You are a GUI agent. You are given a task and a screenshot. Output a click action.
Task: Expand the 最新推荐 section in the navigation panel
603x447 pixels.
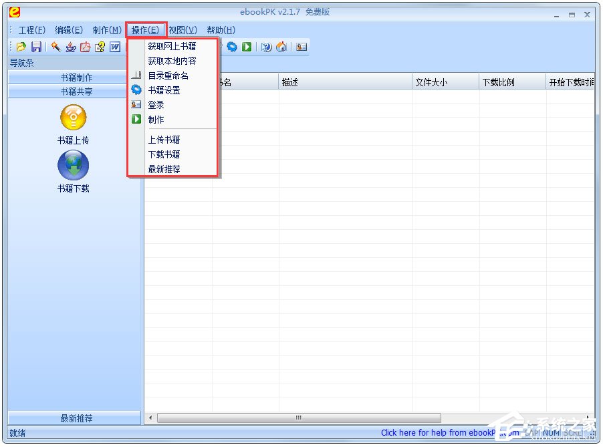coord(75,418)
